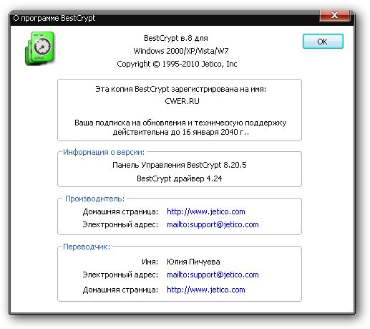Open the translator's support email link
The image size is (370, 329).
[213, 275]
